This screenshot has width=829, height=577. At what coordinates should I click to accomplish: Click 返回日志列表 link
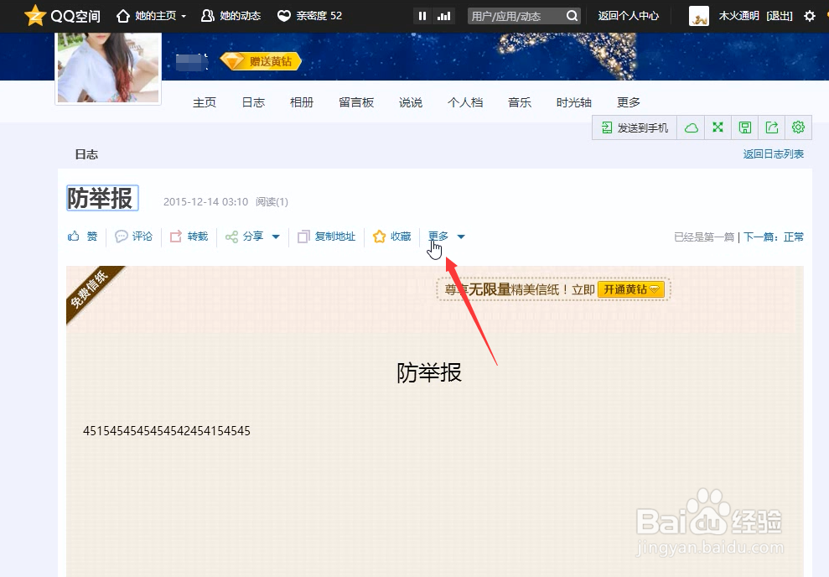tap(773, 153)
